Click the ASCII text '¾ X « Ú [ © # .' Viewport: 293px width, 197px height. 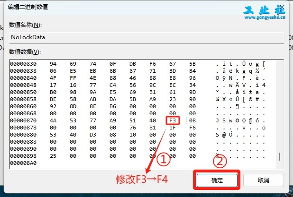240,99
